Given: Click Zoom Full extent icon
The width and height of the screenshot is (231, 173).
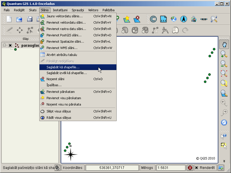Looking at the screenshot, I should (224, 74).
